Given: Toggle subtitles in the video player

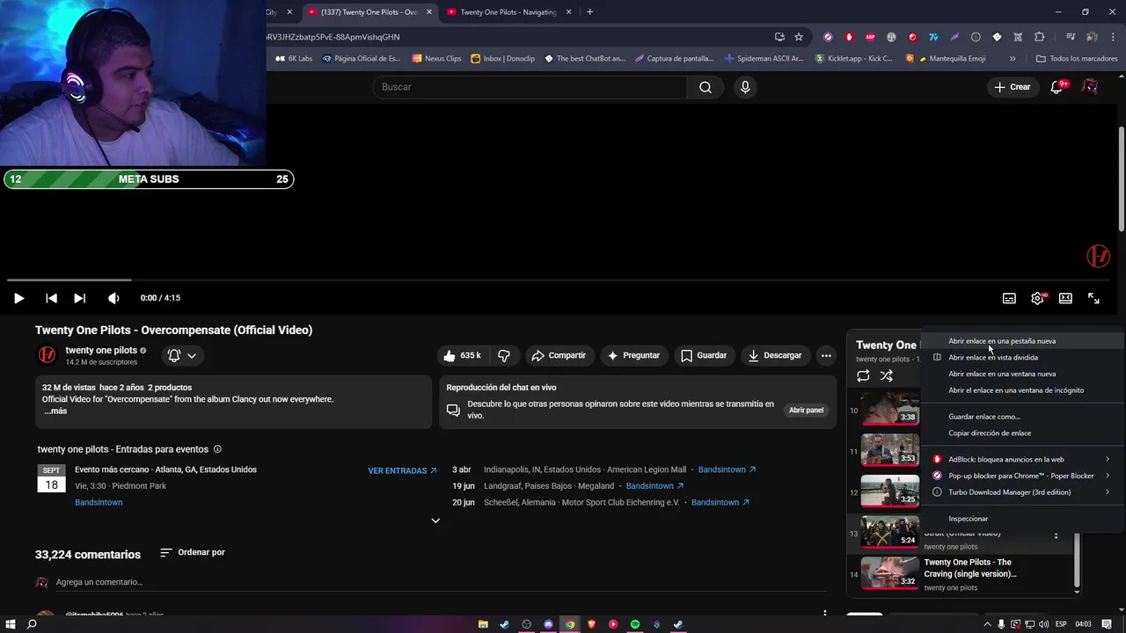Looking at the screenshot, I should pos(1009,298).
